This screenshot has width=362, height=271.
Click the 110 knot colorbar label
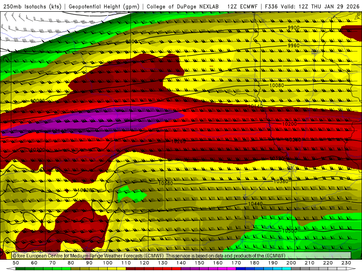click(x=126, y=263)
